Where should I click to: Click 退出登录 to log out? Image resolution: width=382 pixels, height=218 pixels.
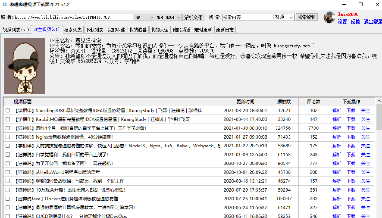coord(372,22)
